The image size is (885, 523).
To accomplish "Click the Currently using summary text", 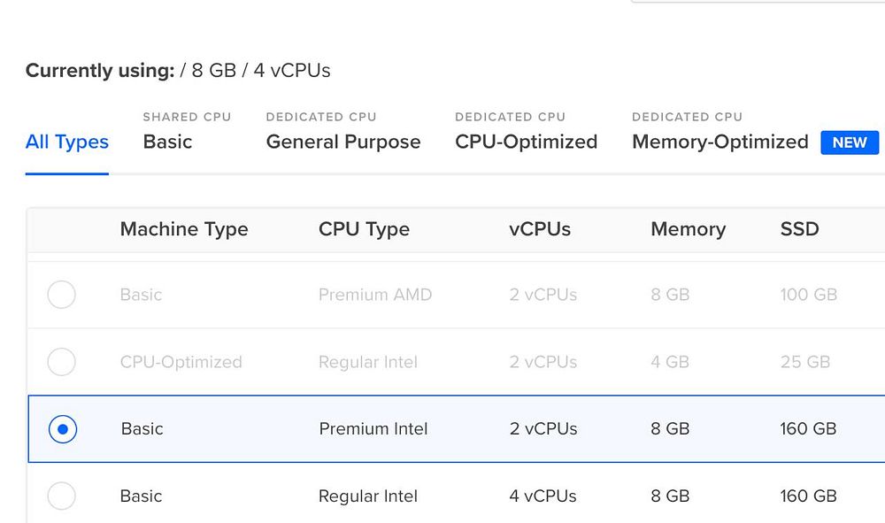I will point(178,71).
